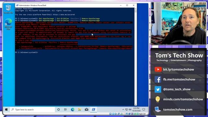Click the PowerShell prompt line 'PS C:\Windows\system32>'
This screenshot has height=117, width=208.
[27, 52]
